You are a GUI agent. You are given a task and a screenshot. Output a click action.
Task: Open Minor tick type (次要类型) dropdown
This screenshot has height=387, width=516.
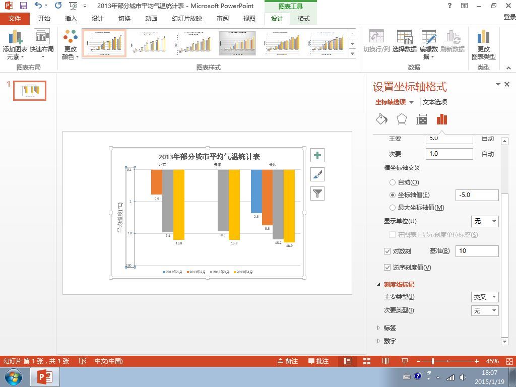485,310
